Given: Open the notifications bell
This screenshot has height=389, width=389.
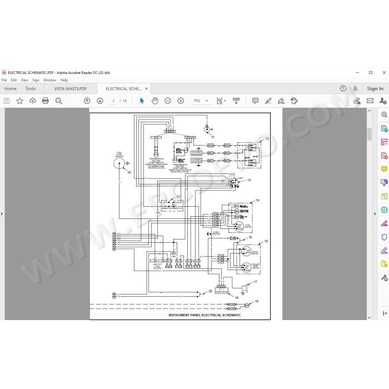Looking at the screenshot, I should coord(355,88).
